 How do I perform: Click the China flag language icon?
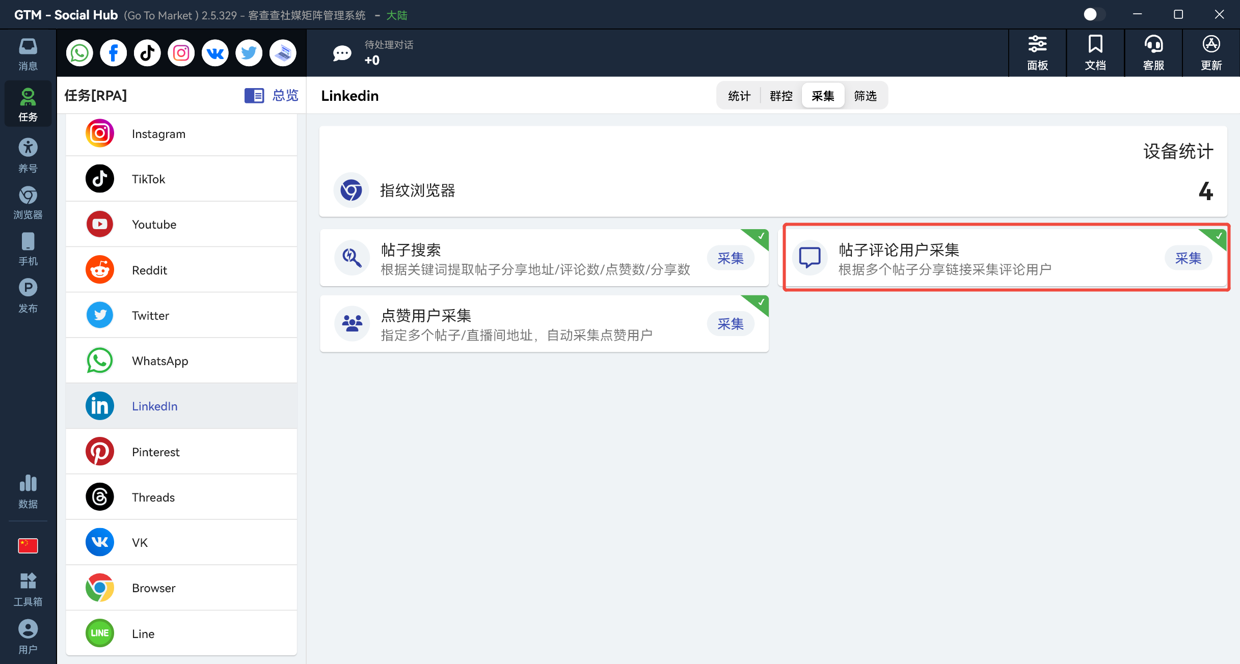pos(28,546)
